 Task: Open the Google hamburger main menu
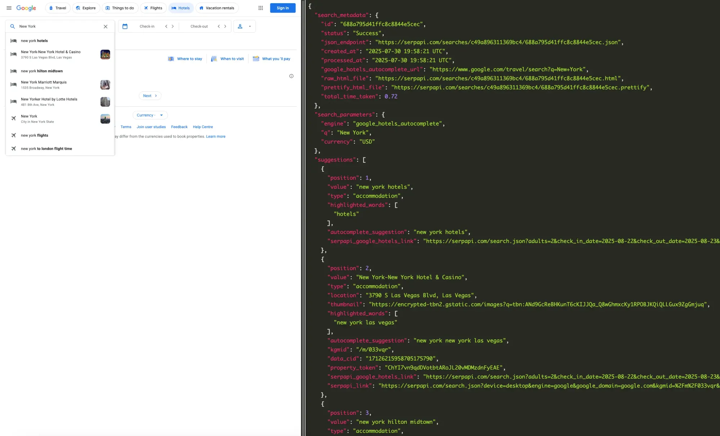pyautogui.click(x=9, y=8)
